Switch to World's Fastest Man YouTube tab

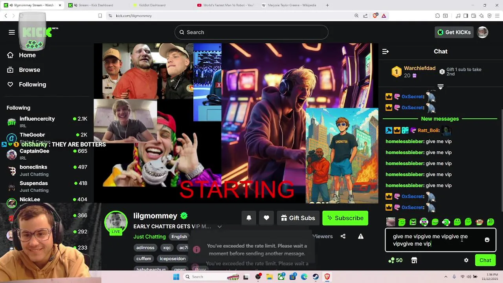tap(226, 5)
